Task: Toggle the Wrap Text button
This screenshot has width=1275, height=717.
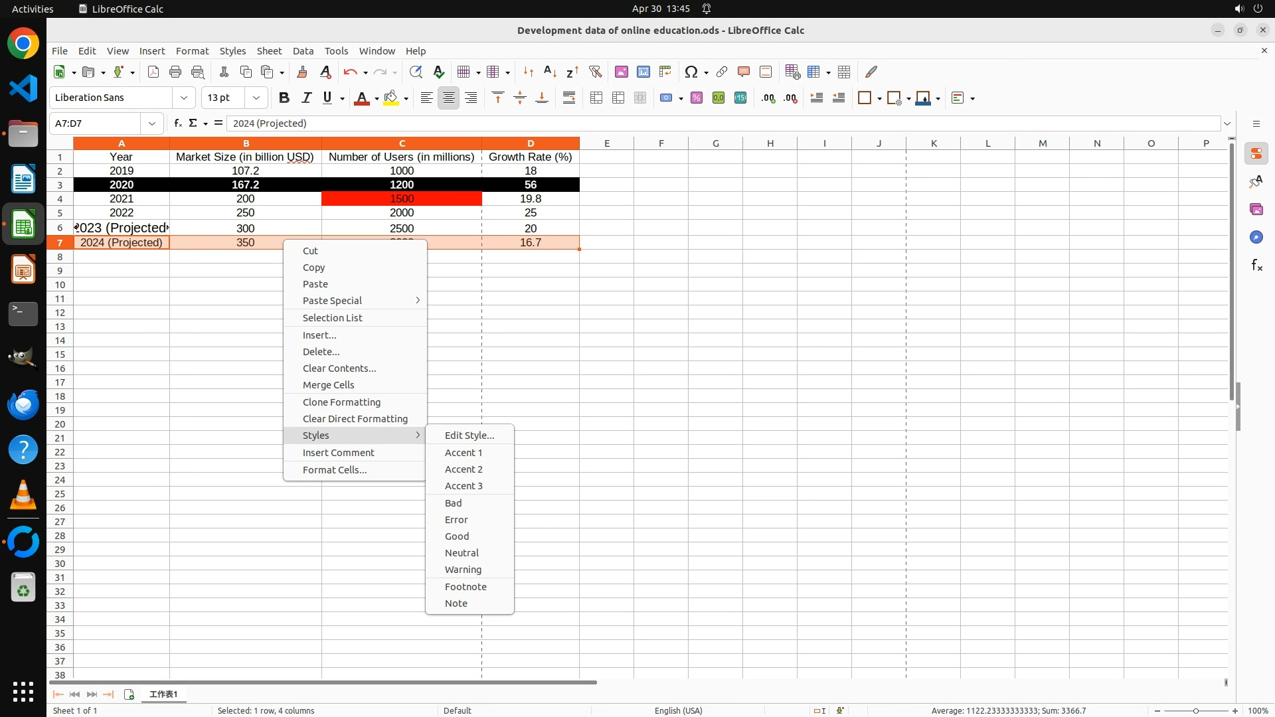Action: 569,98
